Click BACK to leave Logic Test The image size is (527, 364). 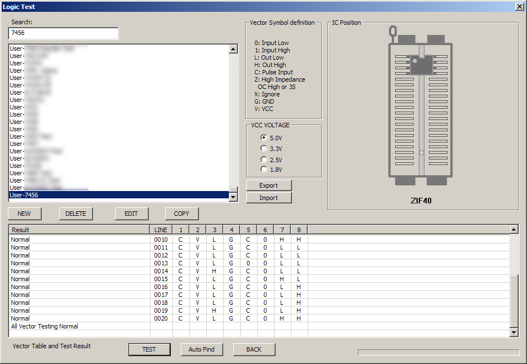pyautogui.click(x=254, y=349)
